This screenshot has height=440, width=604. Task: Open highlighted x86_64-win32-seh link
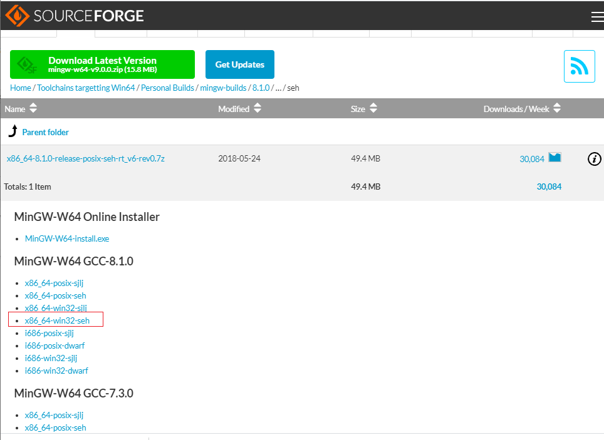57,320
